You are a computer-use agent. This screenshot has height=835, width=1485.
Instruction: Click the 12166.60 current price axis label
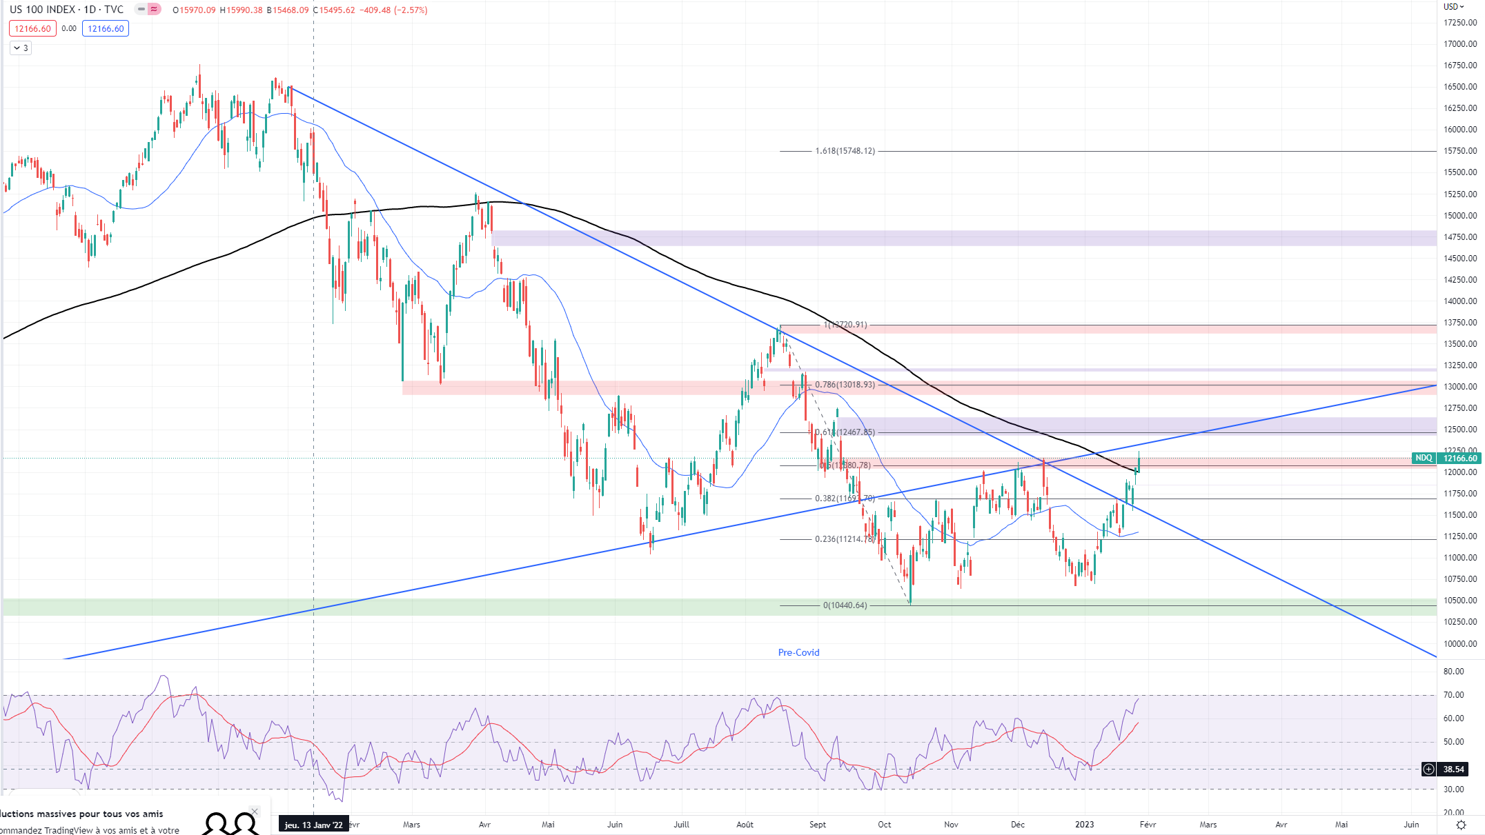tap(1460, 459)
